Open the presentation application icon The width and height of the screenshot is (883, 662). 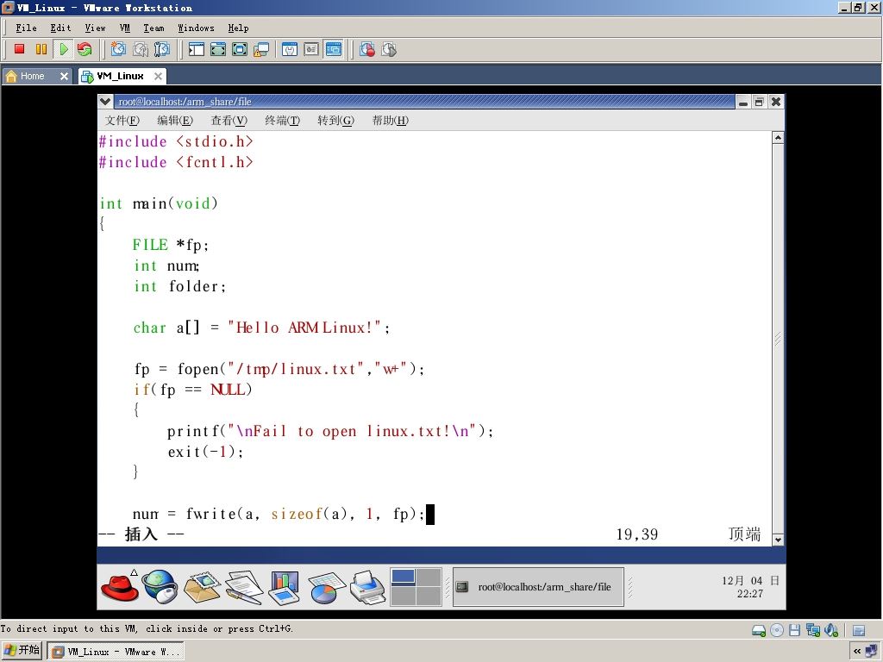click(x=285, y=587)
